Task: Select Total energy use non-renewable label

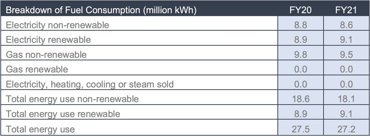Action: pos(72,99)
